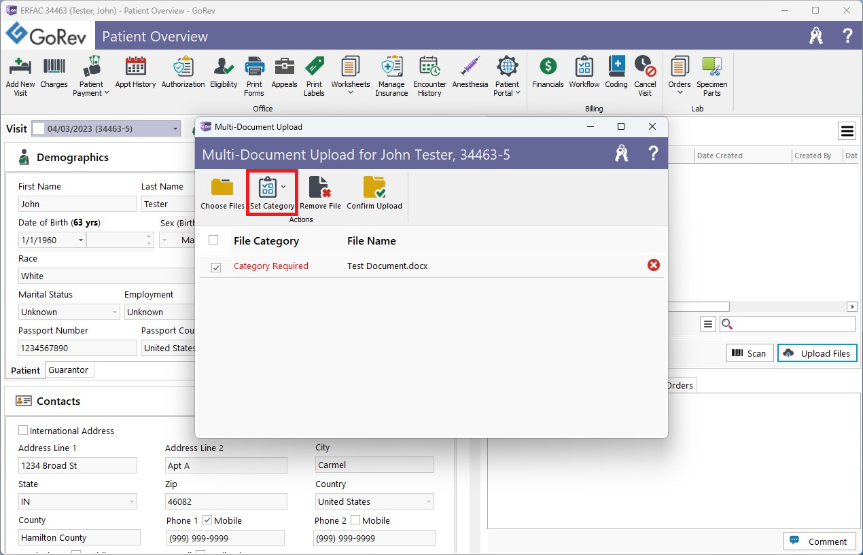Uncheck the Test Document.docx row checkbox
The image size is (863, 555).
(x=216, y=268)
